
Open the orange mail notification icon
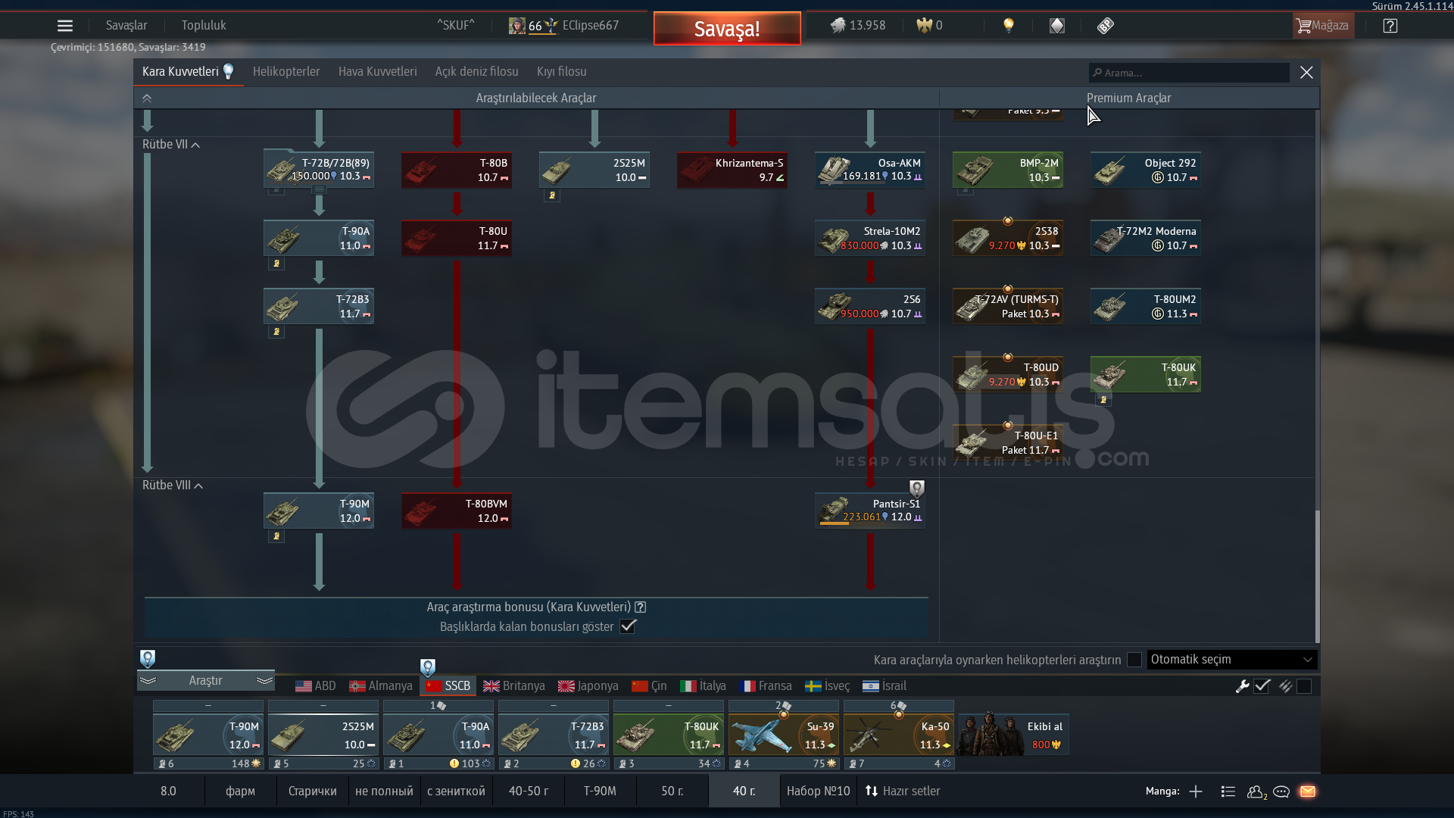[1308, 791]
